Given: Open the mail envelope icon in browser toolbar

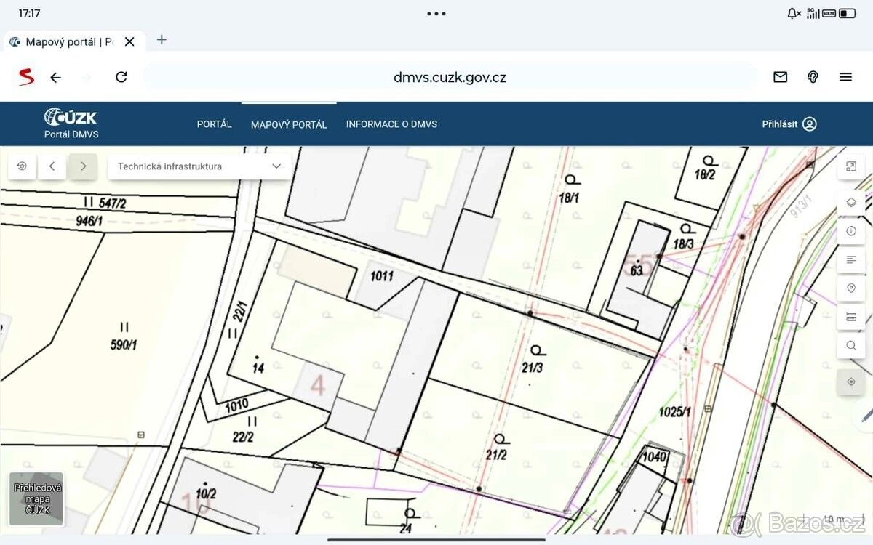Looking at the screenshot, I should click(781, 77).
